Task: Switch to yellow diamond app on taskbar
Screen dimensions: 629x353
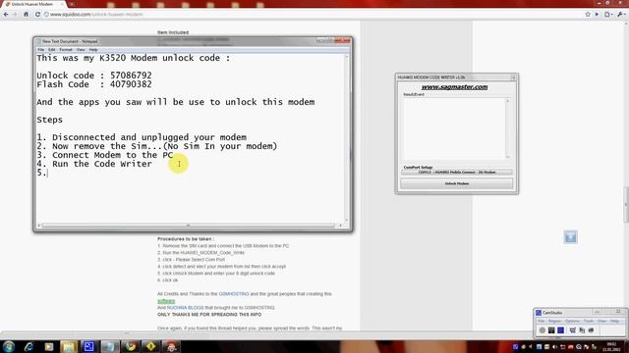Action: (x=150, y=346)
